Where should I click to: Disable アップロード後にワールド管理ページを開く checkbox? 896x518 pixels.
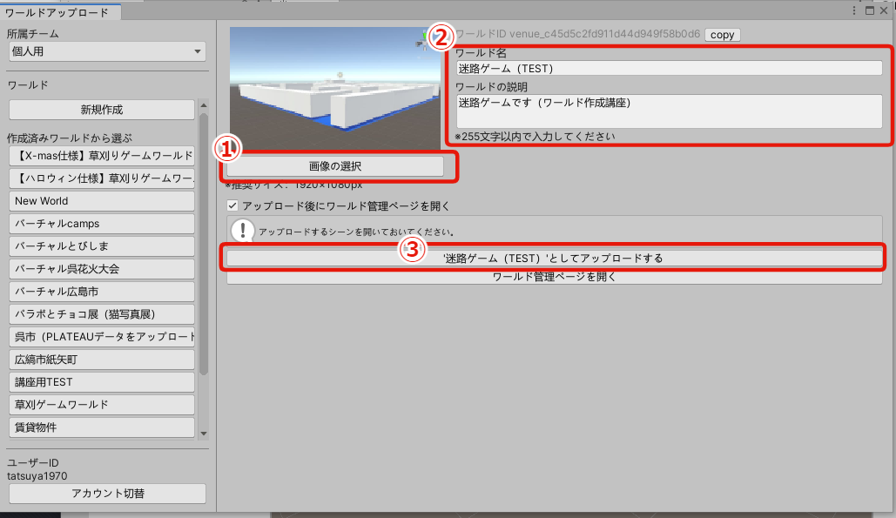[x=232, y=206]
